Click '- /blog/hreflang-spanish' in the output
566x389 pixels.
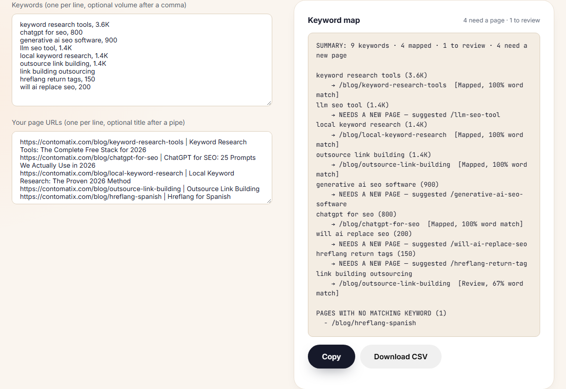(x=370, y=323)
